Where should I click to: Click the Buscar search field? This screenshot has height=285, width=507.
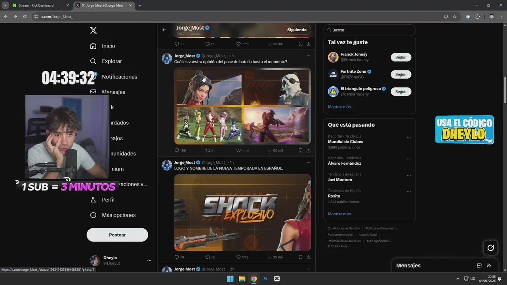point(370,30)
